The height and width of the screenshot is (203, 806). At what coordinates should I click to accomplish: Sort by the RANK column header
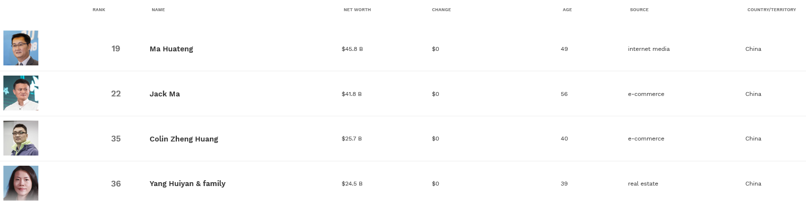tap(99, 10)
